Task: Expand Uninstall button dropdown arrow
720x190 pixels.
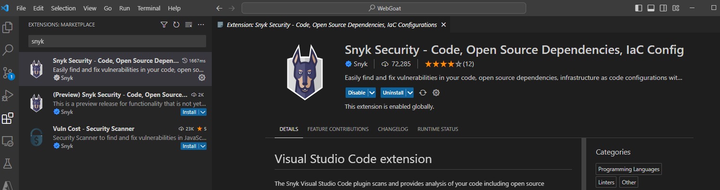Action: [x=409, y=93]
